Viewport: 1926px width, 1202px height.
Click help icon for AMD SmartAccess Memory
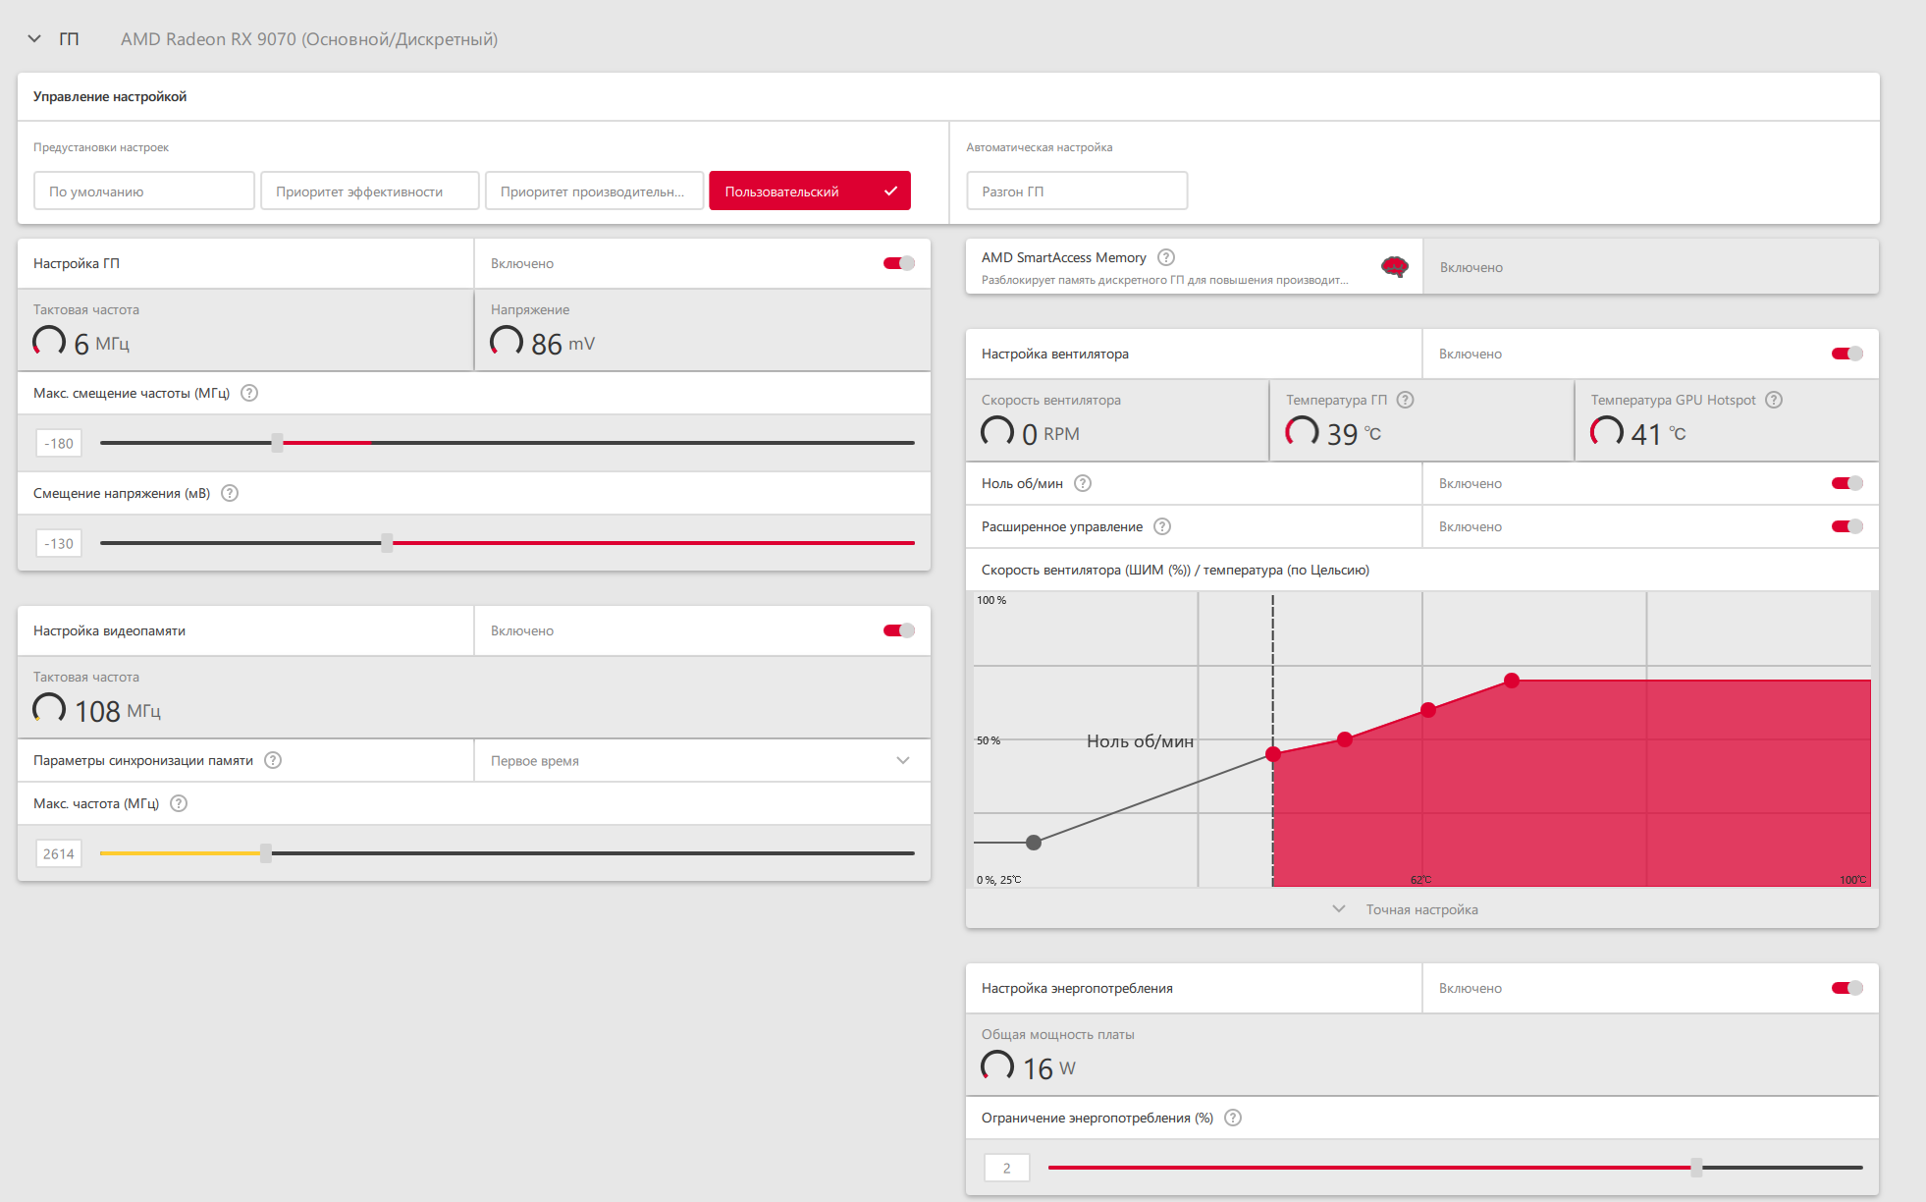(x=1166, y=257)
